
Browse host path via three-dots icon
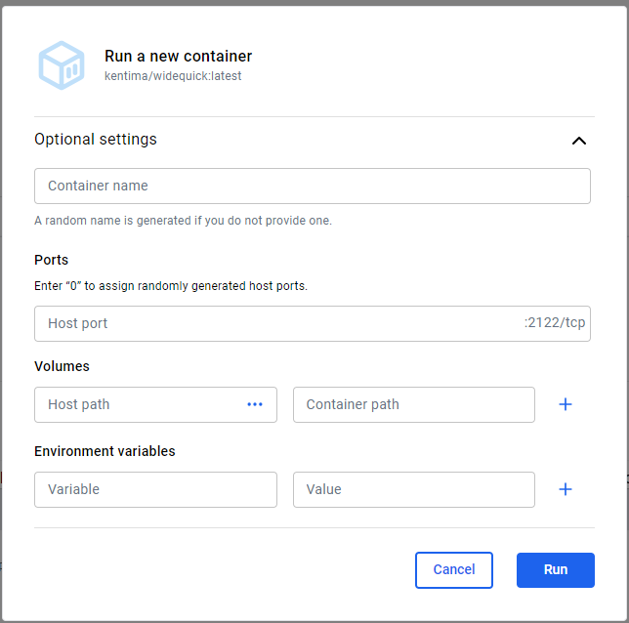(x=255, y=404)
